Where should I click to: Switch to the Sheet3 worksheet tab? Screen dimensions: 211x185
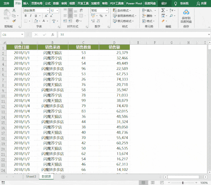pyautogui.click(x=31, y=177)
